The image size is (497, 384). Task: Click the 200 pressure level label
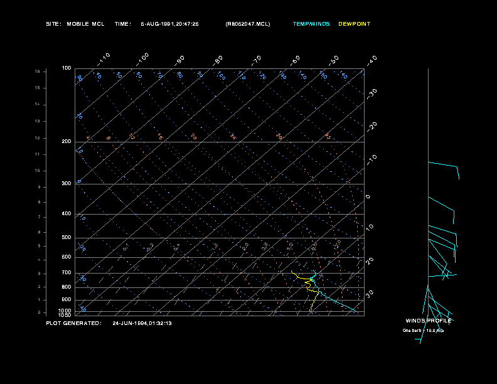(67, 142)
